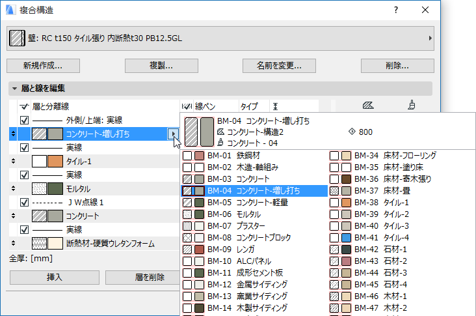Click the thickness column header icon
The height and width of the screenshot is (316, 476).
(275, 106)
